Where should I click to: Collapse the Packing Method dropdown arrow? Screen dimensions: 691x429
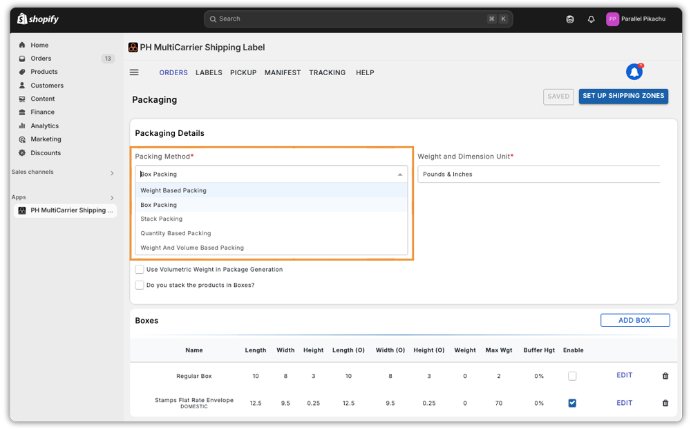click(x=399, y=174)
